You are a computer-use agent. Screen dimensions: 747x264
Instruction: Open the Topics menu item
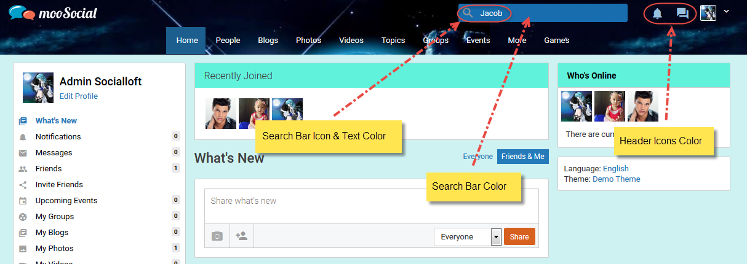(x=393, y=41)
